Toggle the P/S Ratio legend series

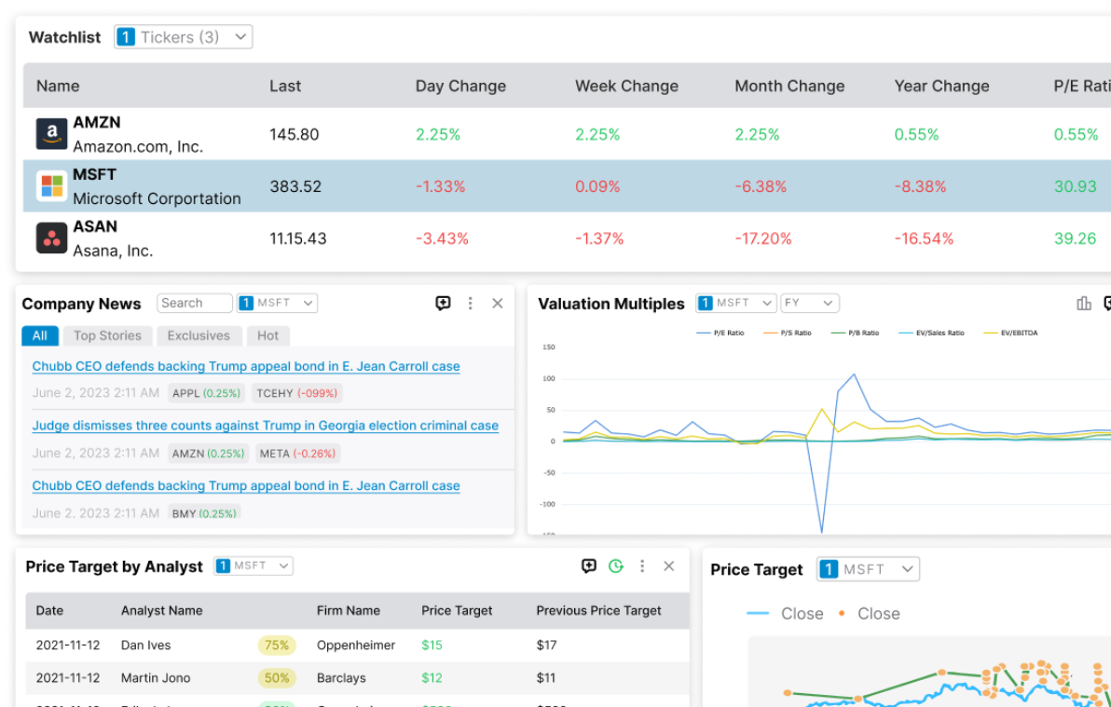pyautogui.click(x=788, y=333)
